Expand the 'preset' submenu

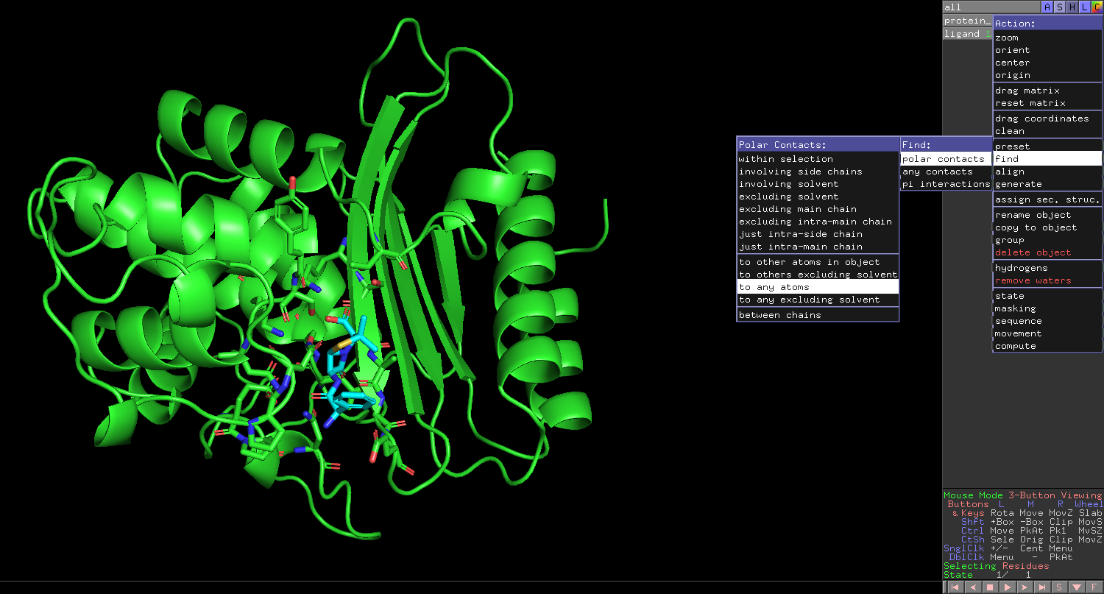[x=1047, y=146]
